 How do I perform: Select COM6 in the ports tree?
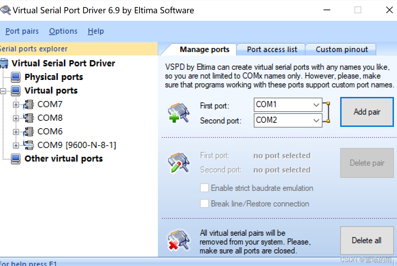50,131
